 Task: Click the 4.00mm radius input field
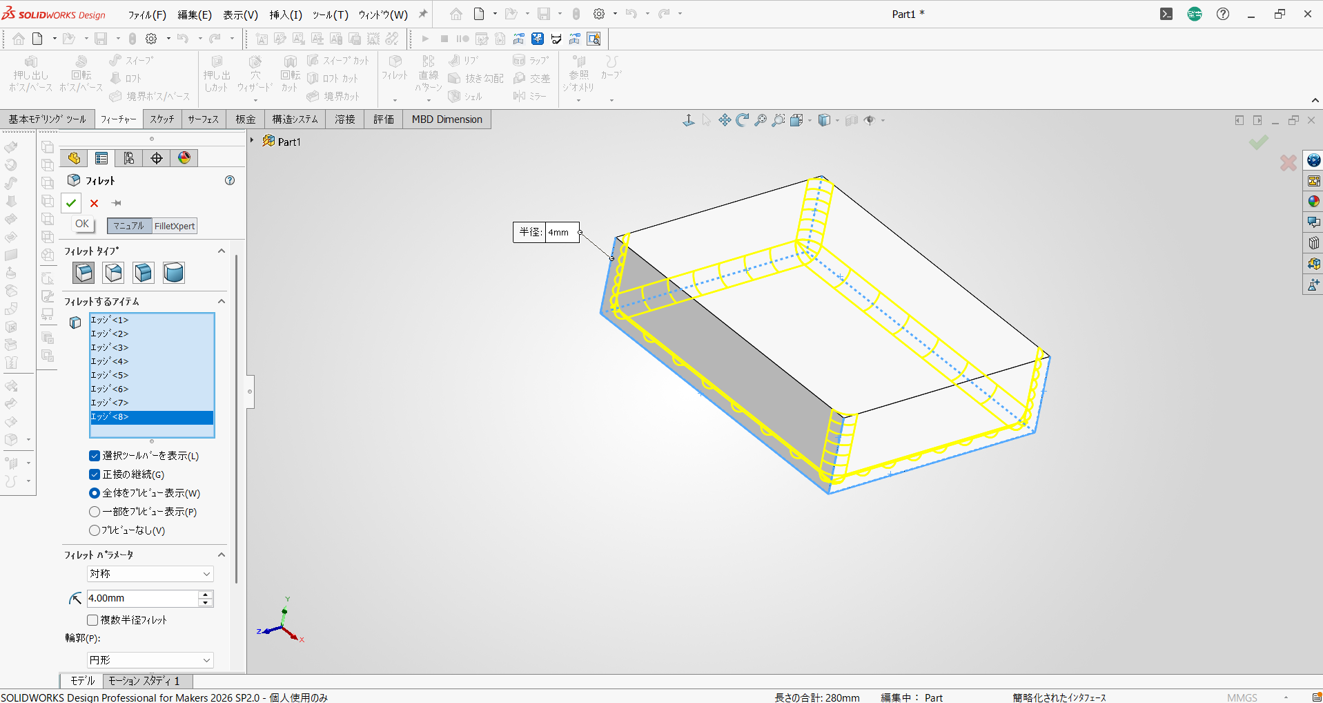tap(142, 599)
